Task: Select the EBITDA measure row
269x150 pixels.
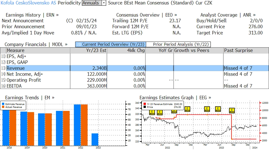Action: 134,86
